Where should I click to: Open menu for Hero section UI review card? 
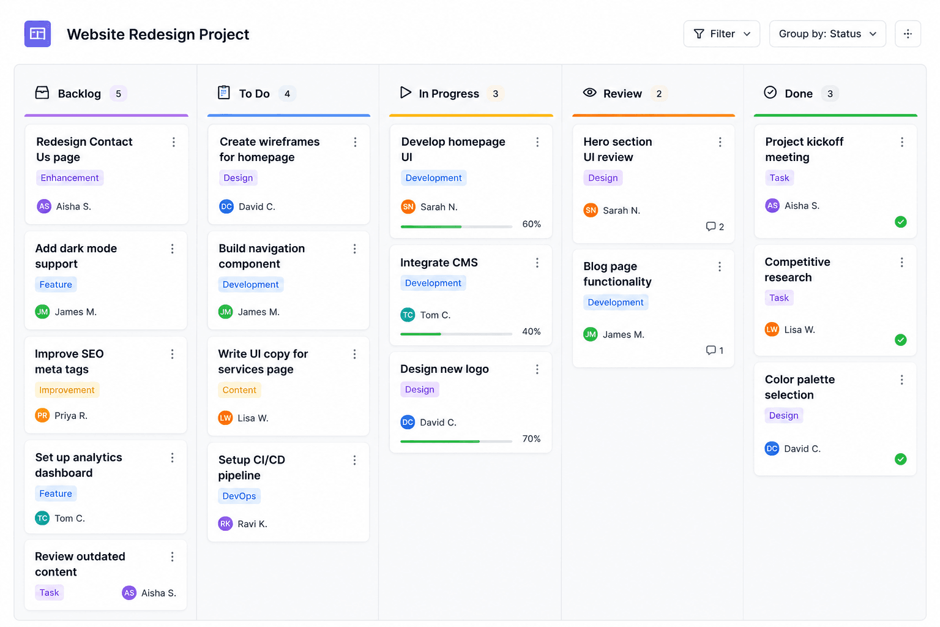click(720, 142)
